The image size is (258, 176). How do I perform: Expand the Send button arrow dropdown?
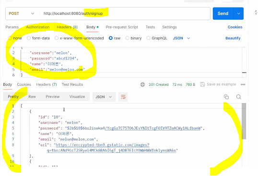pos(239,13)
